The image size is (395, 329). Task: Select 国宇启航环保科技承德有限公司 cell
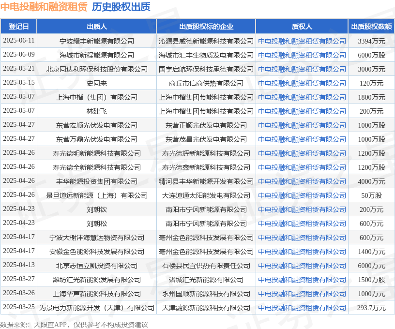tap(206, 69)
